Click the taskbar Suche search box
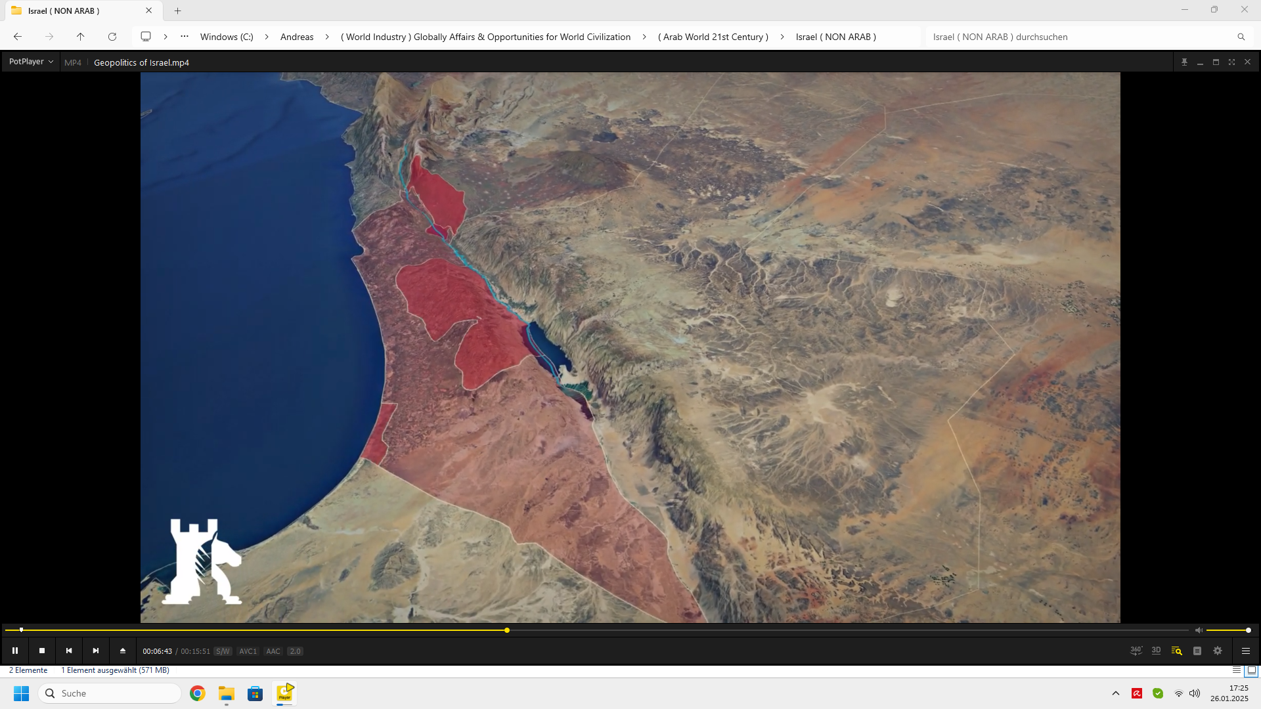The image size is (1261, 709). pos(110,693)
